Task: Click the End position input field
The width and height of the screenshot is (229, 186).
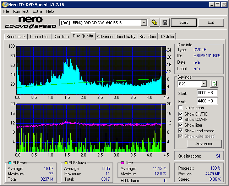Action: coord(207,101)
